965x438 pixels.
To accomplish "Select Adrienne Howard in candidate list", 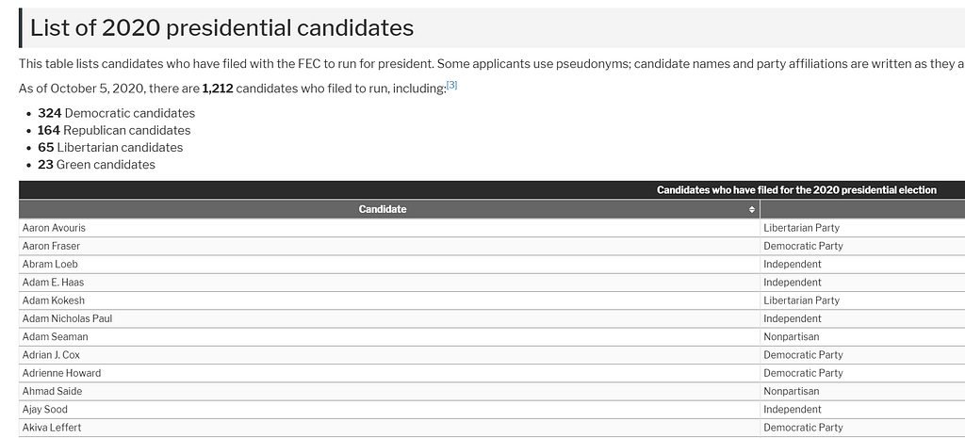I will [61, 373].
